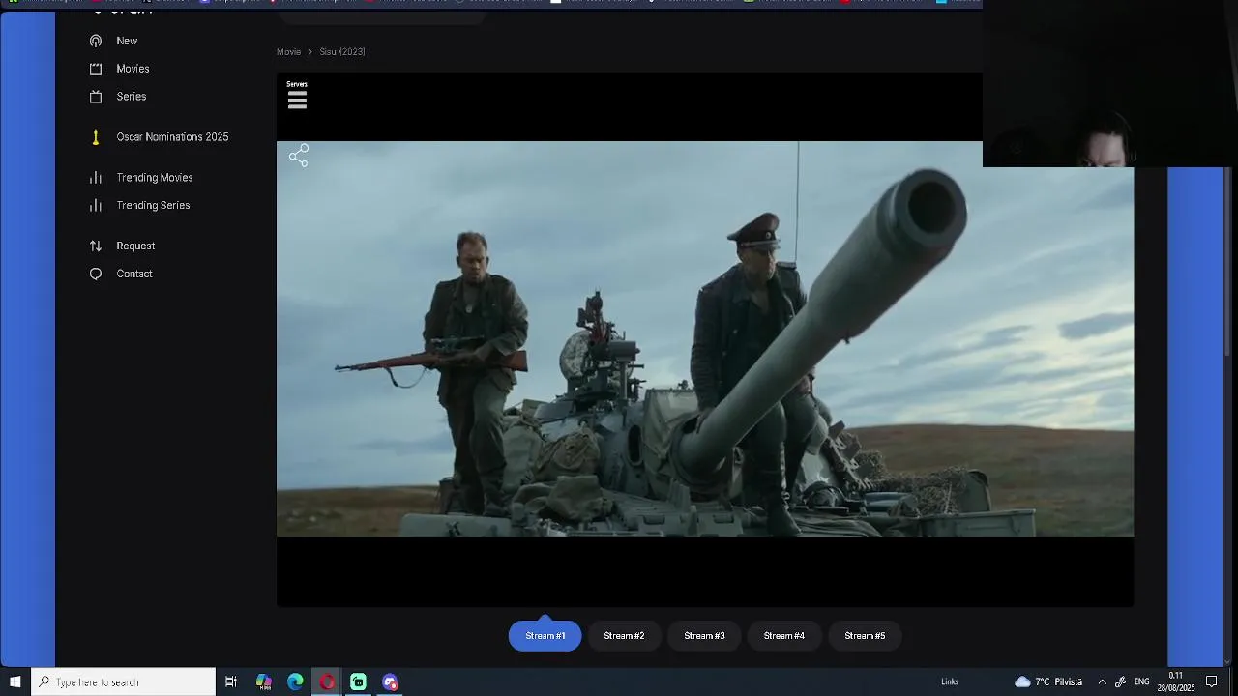Click the Contact chat bubble icon
Screen dimensions: 1238x696
(96, 274)
